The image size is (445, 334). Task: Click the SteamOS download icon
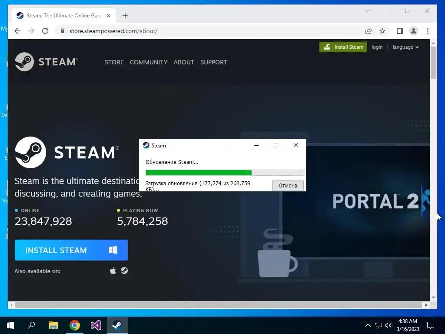click(124, 271)
